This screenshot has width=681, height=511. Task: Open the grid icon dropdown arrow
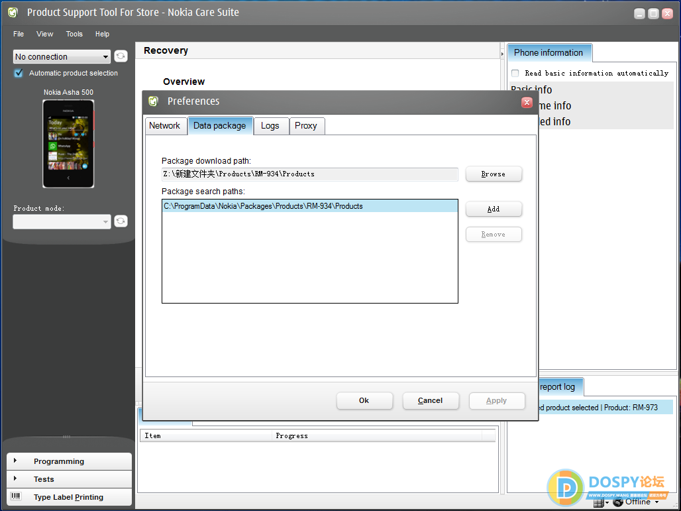pyautogui.click(x=607, y=503)
